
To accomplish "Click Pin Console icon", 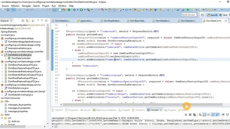I will (x=223, y=115).
